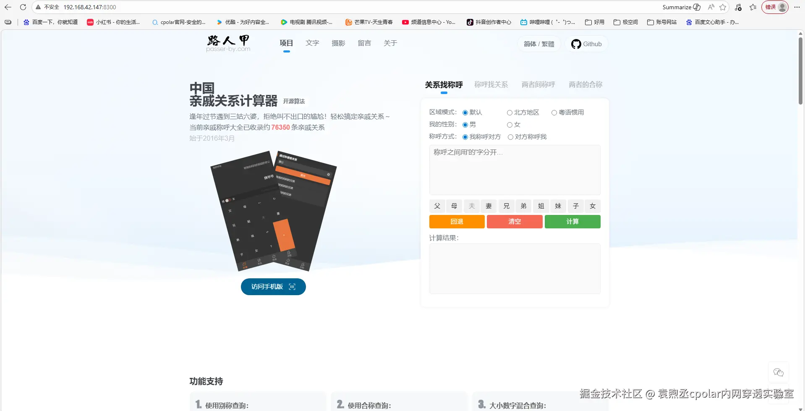
Task: Insert 父 relation key
Action: point(437,206)
